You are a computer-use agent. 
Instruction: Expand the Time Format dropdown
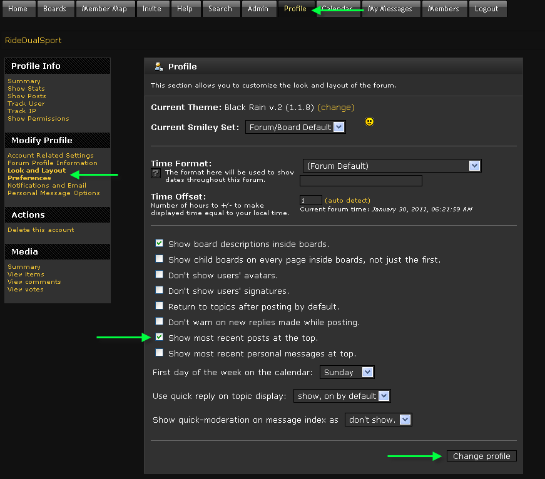[x=392, y=166]
